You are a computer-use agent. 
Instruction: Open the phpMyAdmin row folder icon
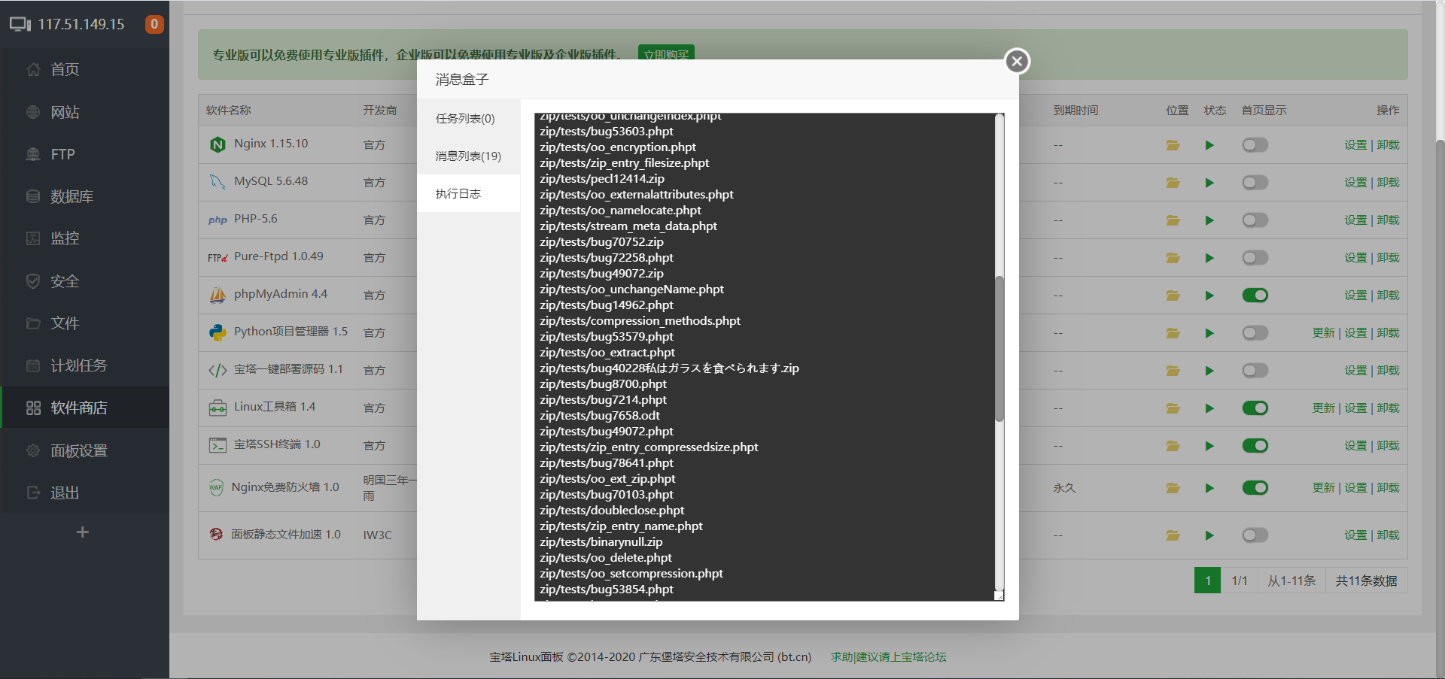1173,296
